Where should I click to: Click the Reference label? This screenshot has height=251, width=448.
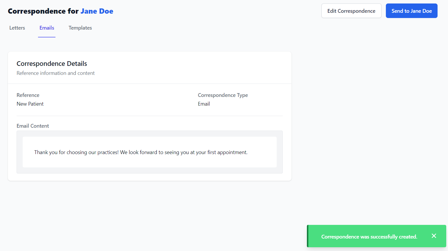point(28,95)
